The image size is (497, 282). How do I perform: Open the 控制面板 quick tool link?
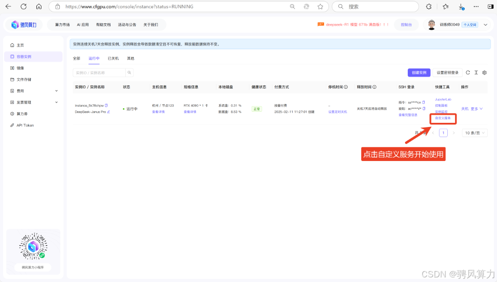(441, 105)
